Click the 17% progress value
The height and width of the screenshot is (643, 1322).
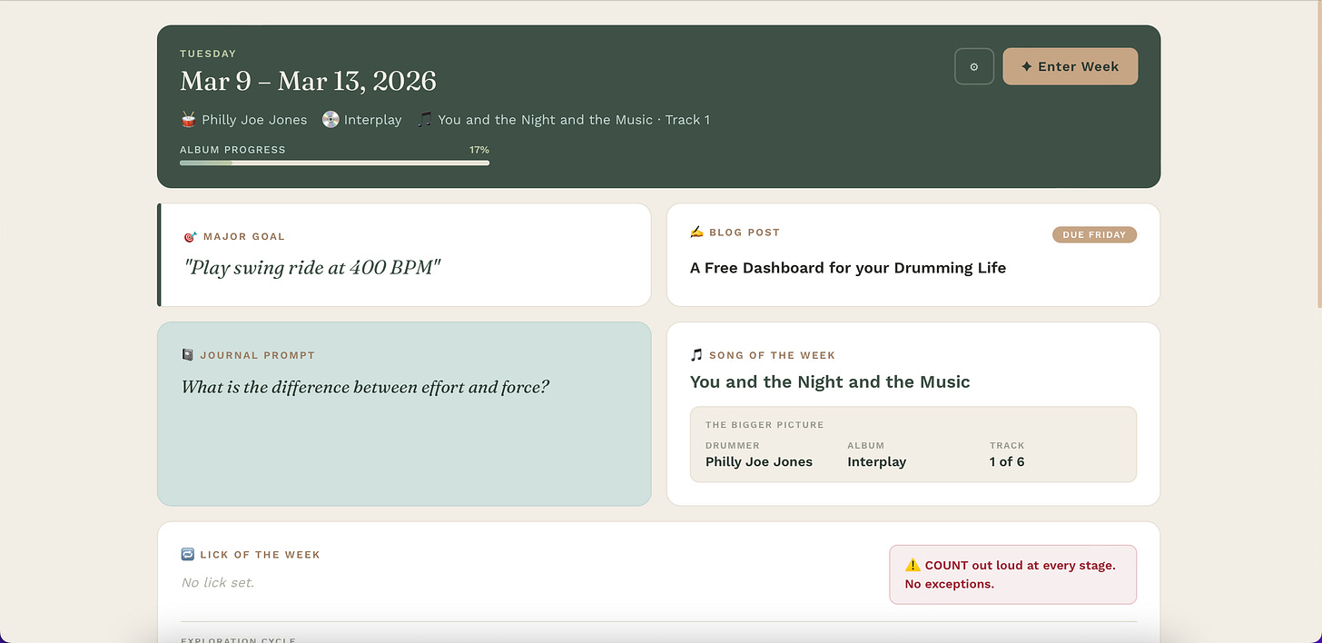point(479,150)
